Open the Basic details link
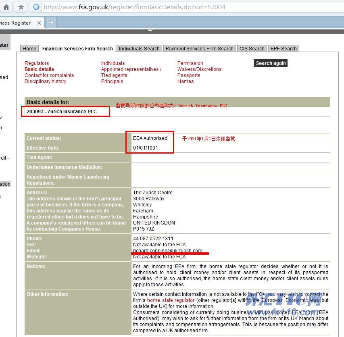Viewport: 344px width, 337px height. [39, 69]
